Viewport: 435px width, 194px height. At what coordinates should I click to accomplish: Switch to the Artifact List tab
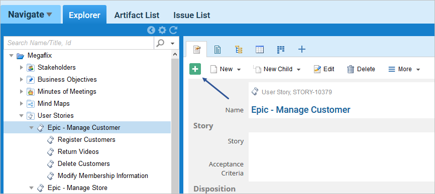137,15
